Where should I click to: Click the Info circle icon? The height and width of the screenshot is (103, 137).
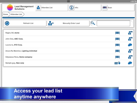point(71,7)
